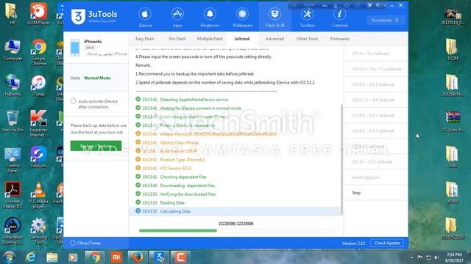Switch to Pro Flash tab
This screenshot has width=471, height=264.
point(177,39)
